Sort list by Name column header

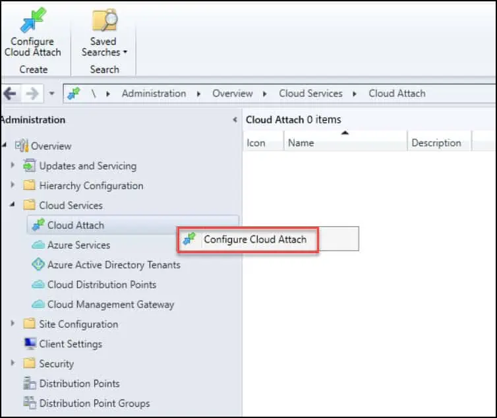pos(345,143)
